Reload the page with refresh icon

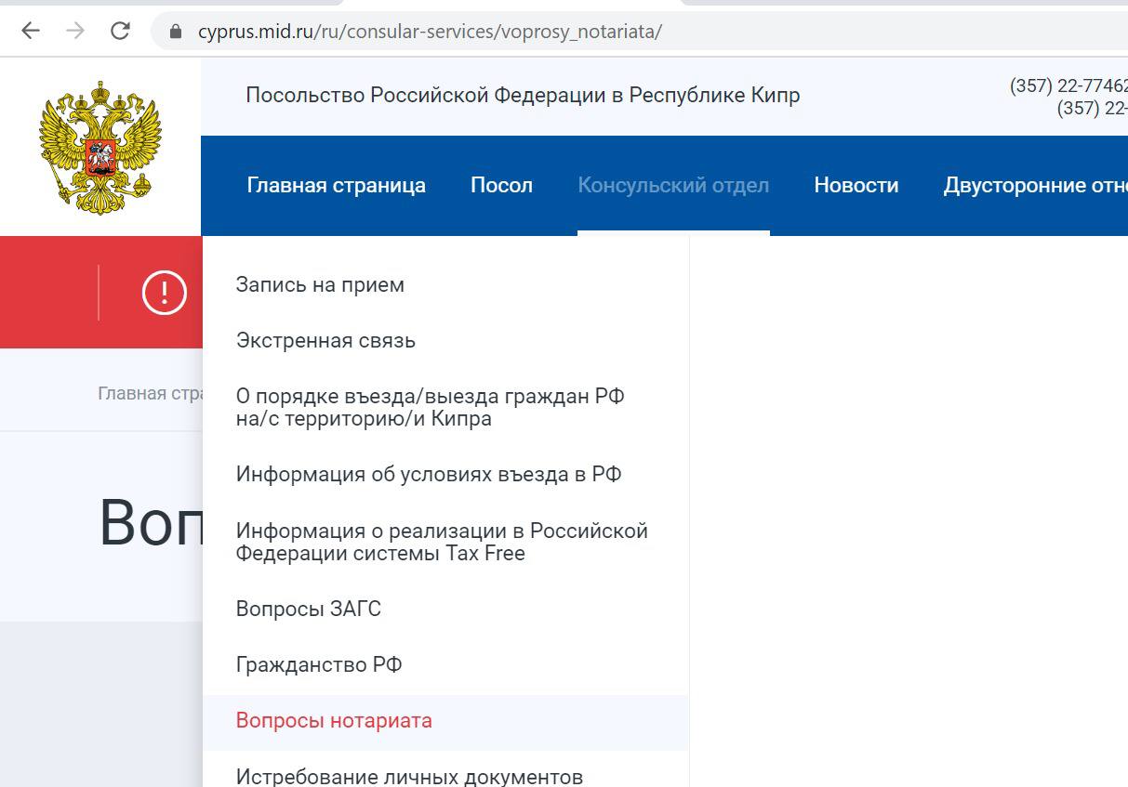coord(120,31)
